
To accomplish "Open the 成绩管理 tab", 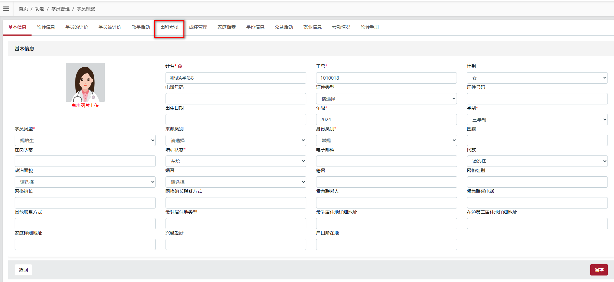I will (198, 27).
